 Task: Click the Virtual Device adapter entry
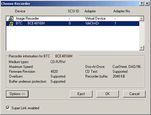coord(95,19)
